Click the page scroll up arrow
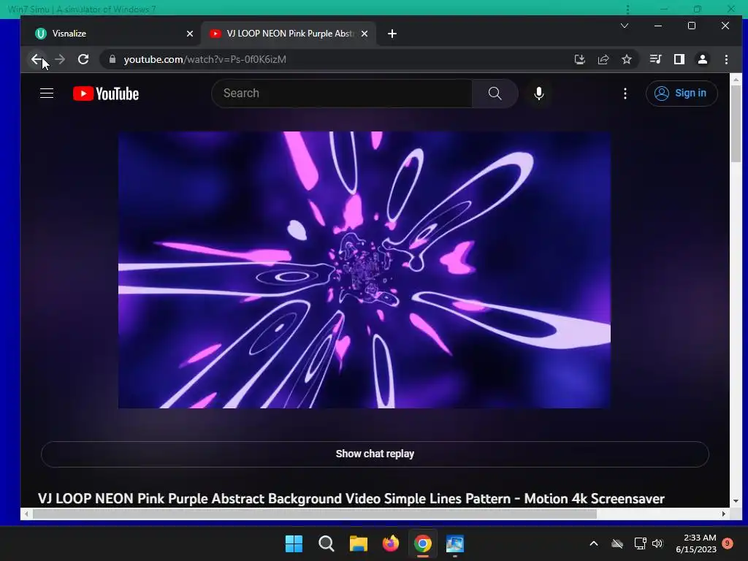Image resolution: width=748 pixels, height=561 pixels. tap(736, 79)
